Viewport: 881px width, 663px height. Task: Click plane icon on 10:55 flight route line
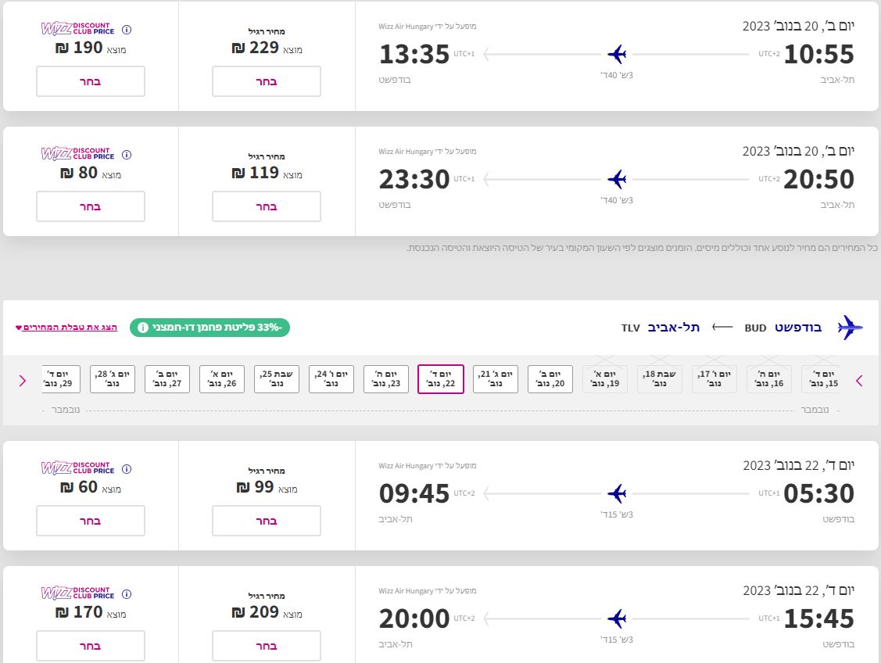pyautogui.click(x=618, y=55)
